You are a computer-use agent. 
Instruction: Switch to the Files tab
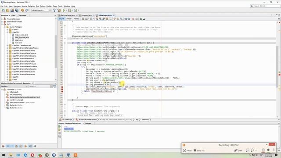[14, 16]
